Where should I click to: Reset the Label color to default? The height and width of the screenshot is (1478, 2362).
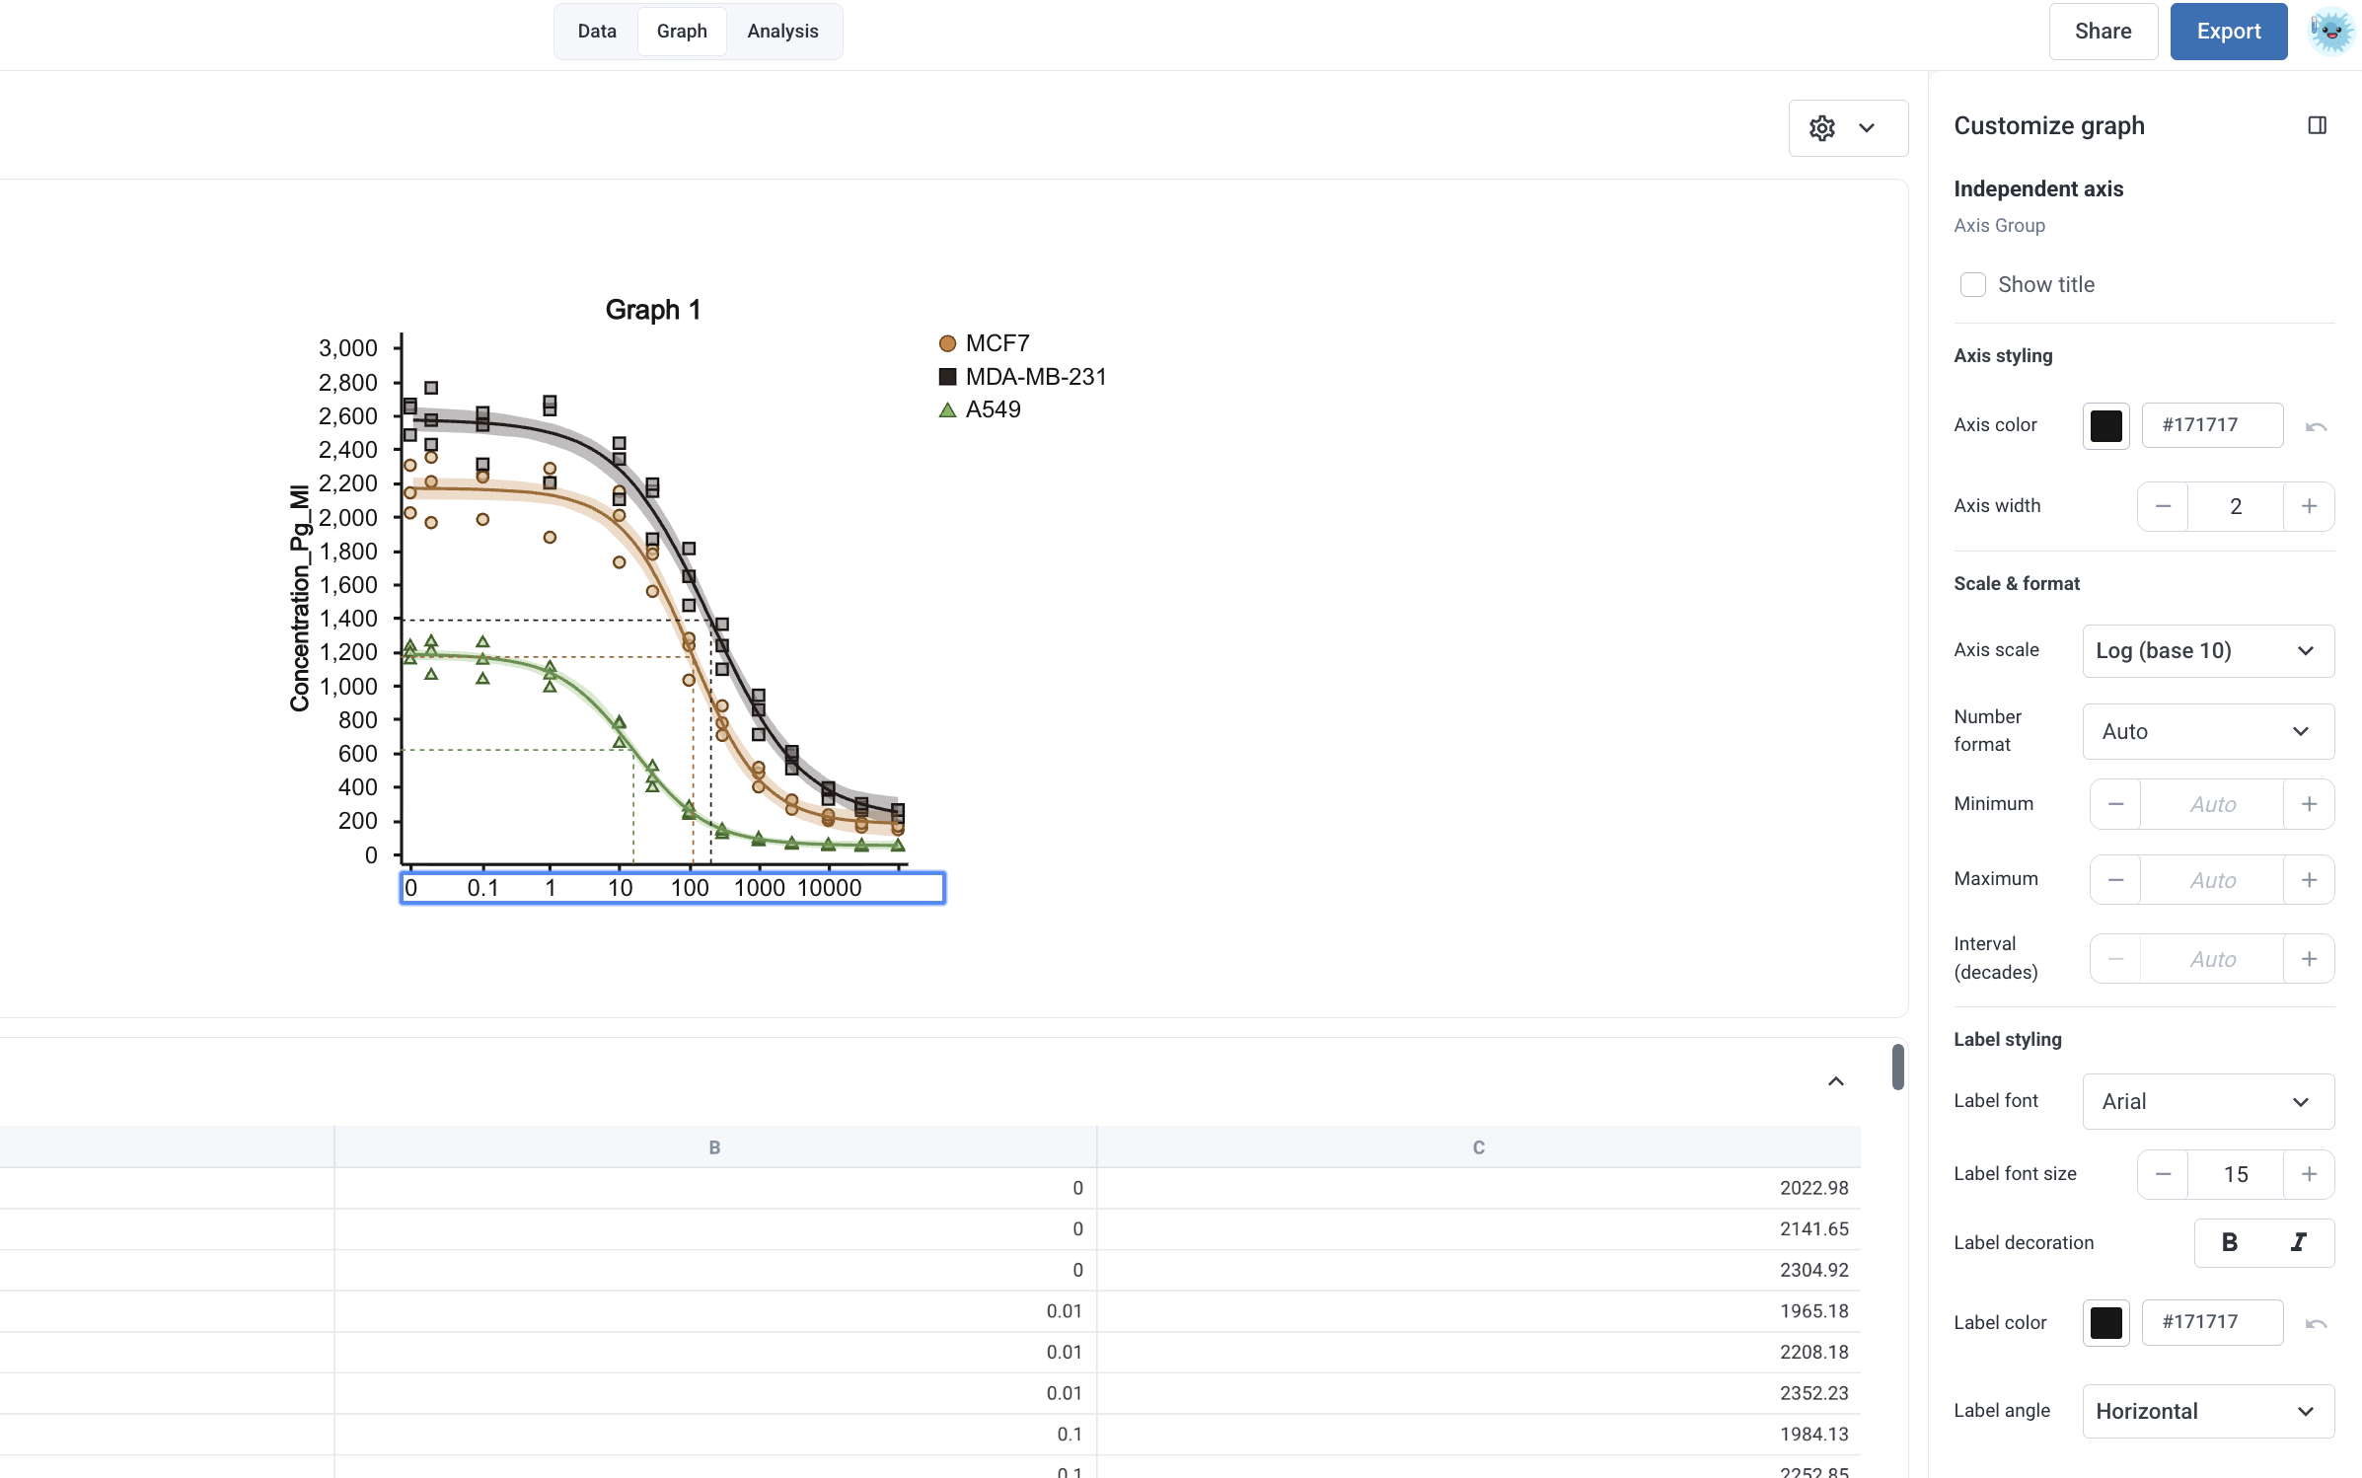click(2316, 1323)
